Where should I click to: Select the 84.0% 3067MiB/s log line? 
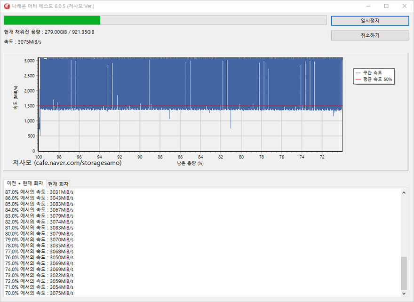(39, 210)
